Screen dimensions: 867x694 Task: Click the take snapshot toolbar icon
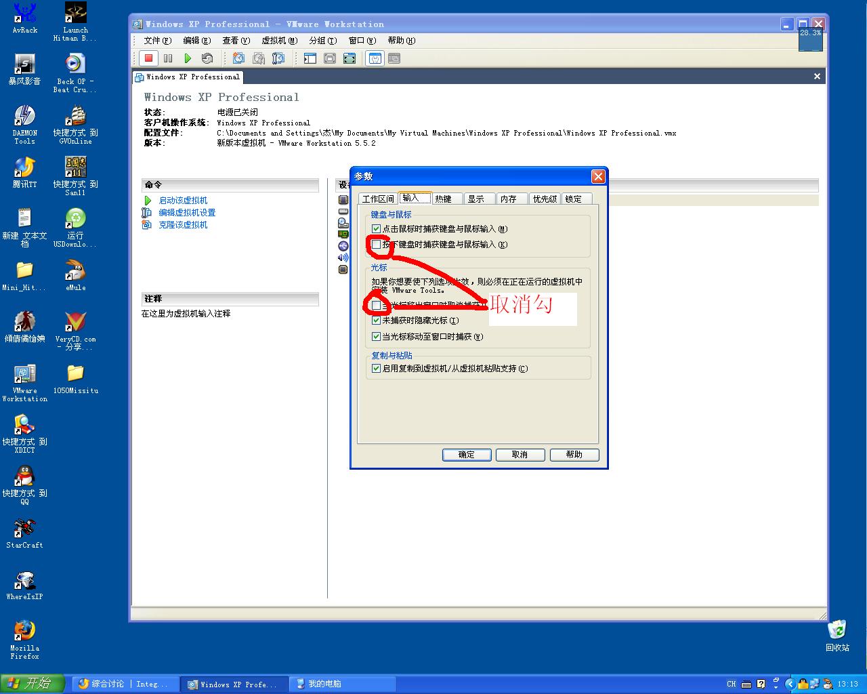point(238,58)
